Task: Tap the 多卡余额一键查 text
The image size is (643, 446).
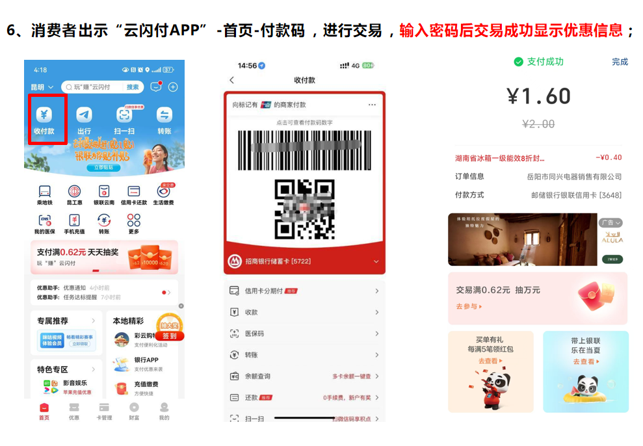Action: (352, 376)
